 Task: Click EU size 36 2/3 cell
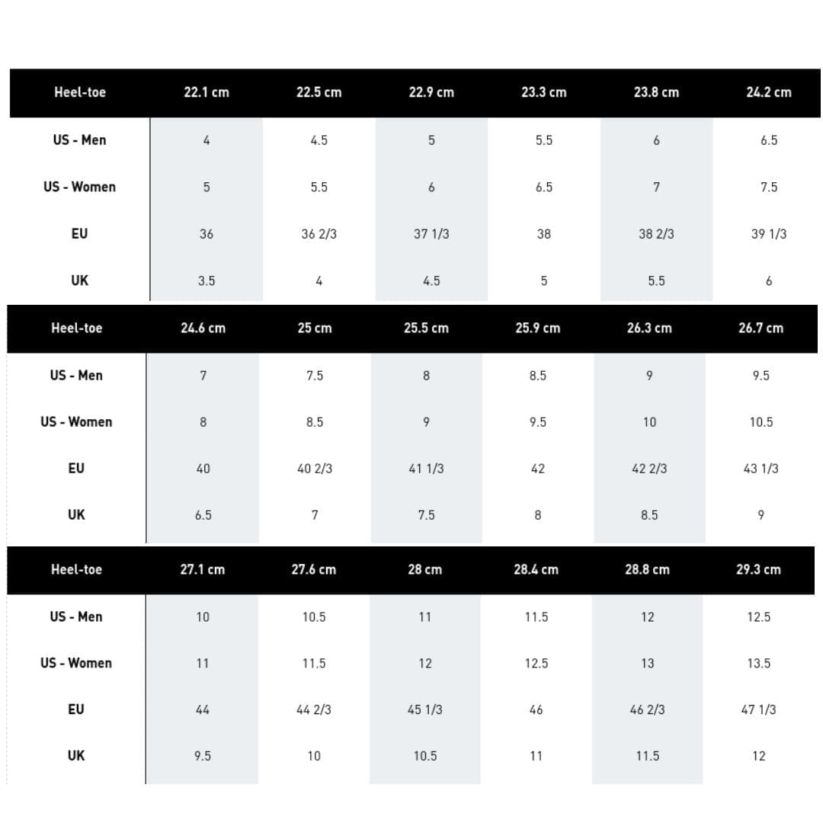click(x=319, y=234)
